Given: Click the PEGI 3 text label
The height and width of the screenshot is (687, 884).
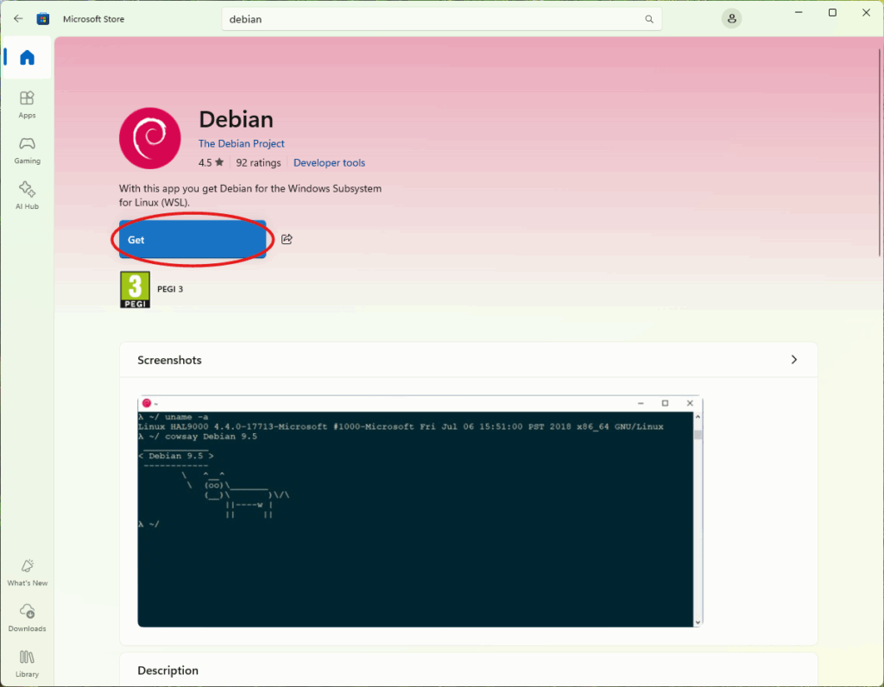Looking at the screenshot, I should (170, 289).
